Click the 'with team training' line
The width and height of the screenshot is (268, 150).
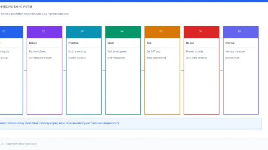(x=196, y=57)
